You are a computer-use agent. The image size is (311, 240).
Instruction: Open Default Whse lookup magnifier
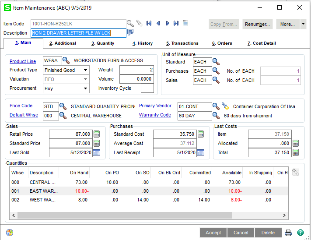(63, 116)
